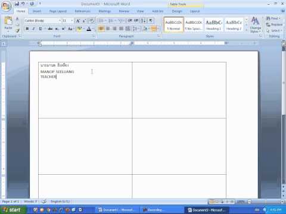Open the round Office Button menu
The image size is (286, 214).
click(x=6, y=6)
